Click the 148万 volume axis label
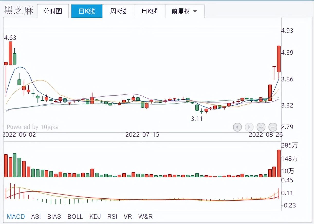The image size is (314, 224). (290, 159)
